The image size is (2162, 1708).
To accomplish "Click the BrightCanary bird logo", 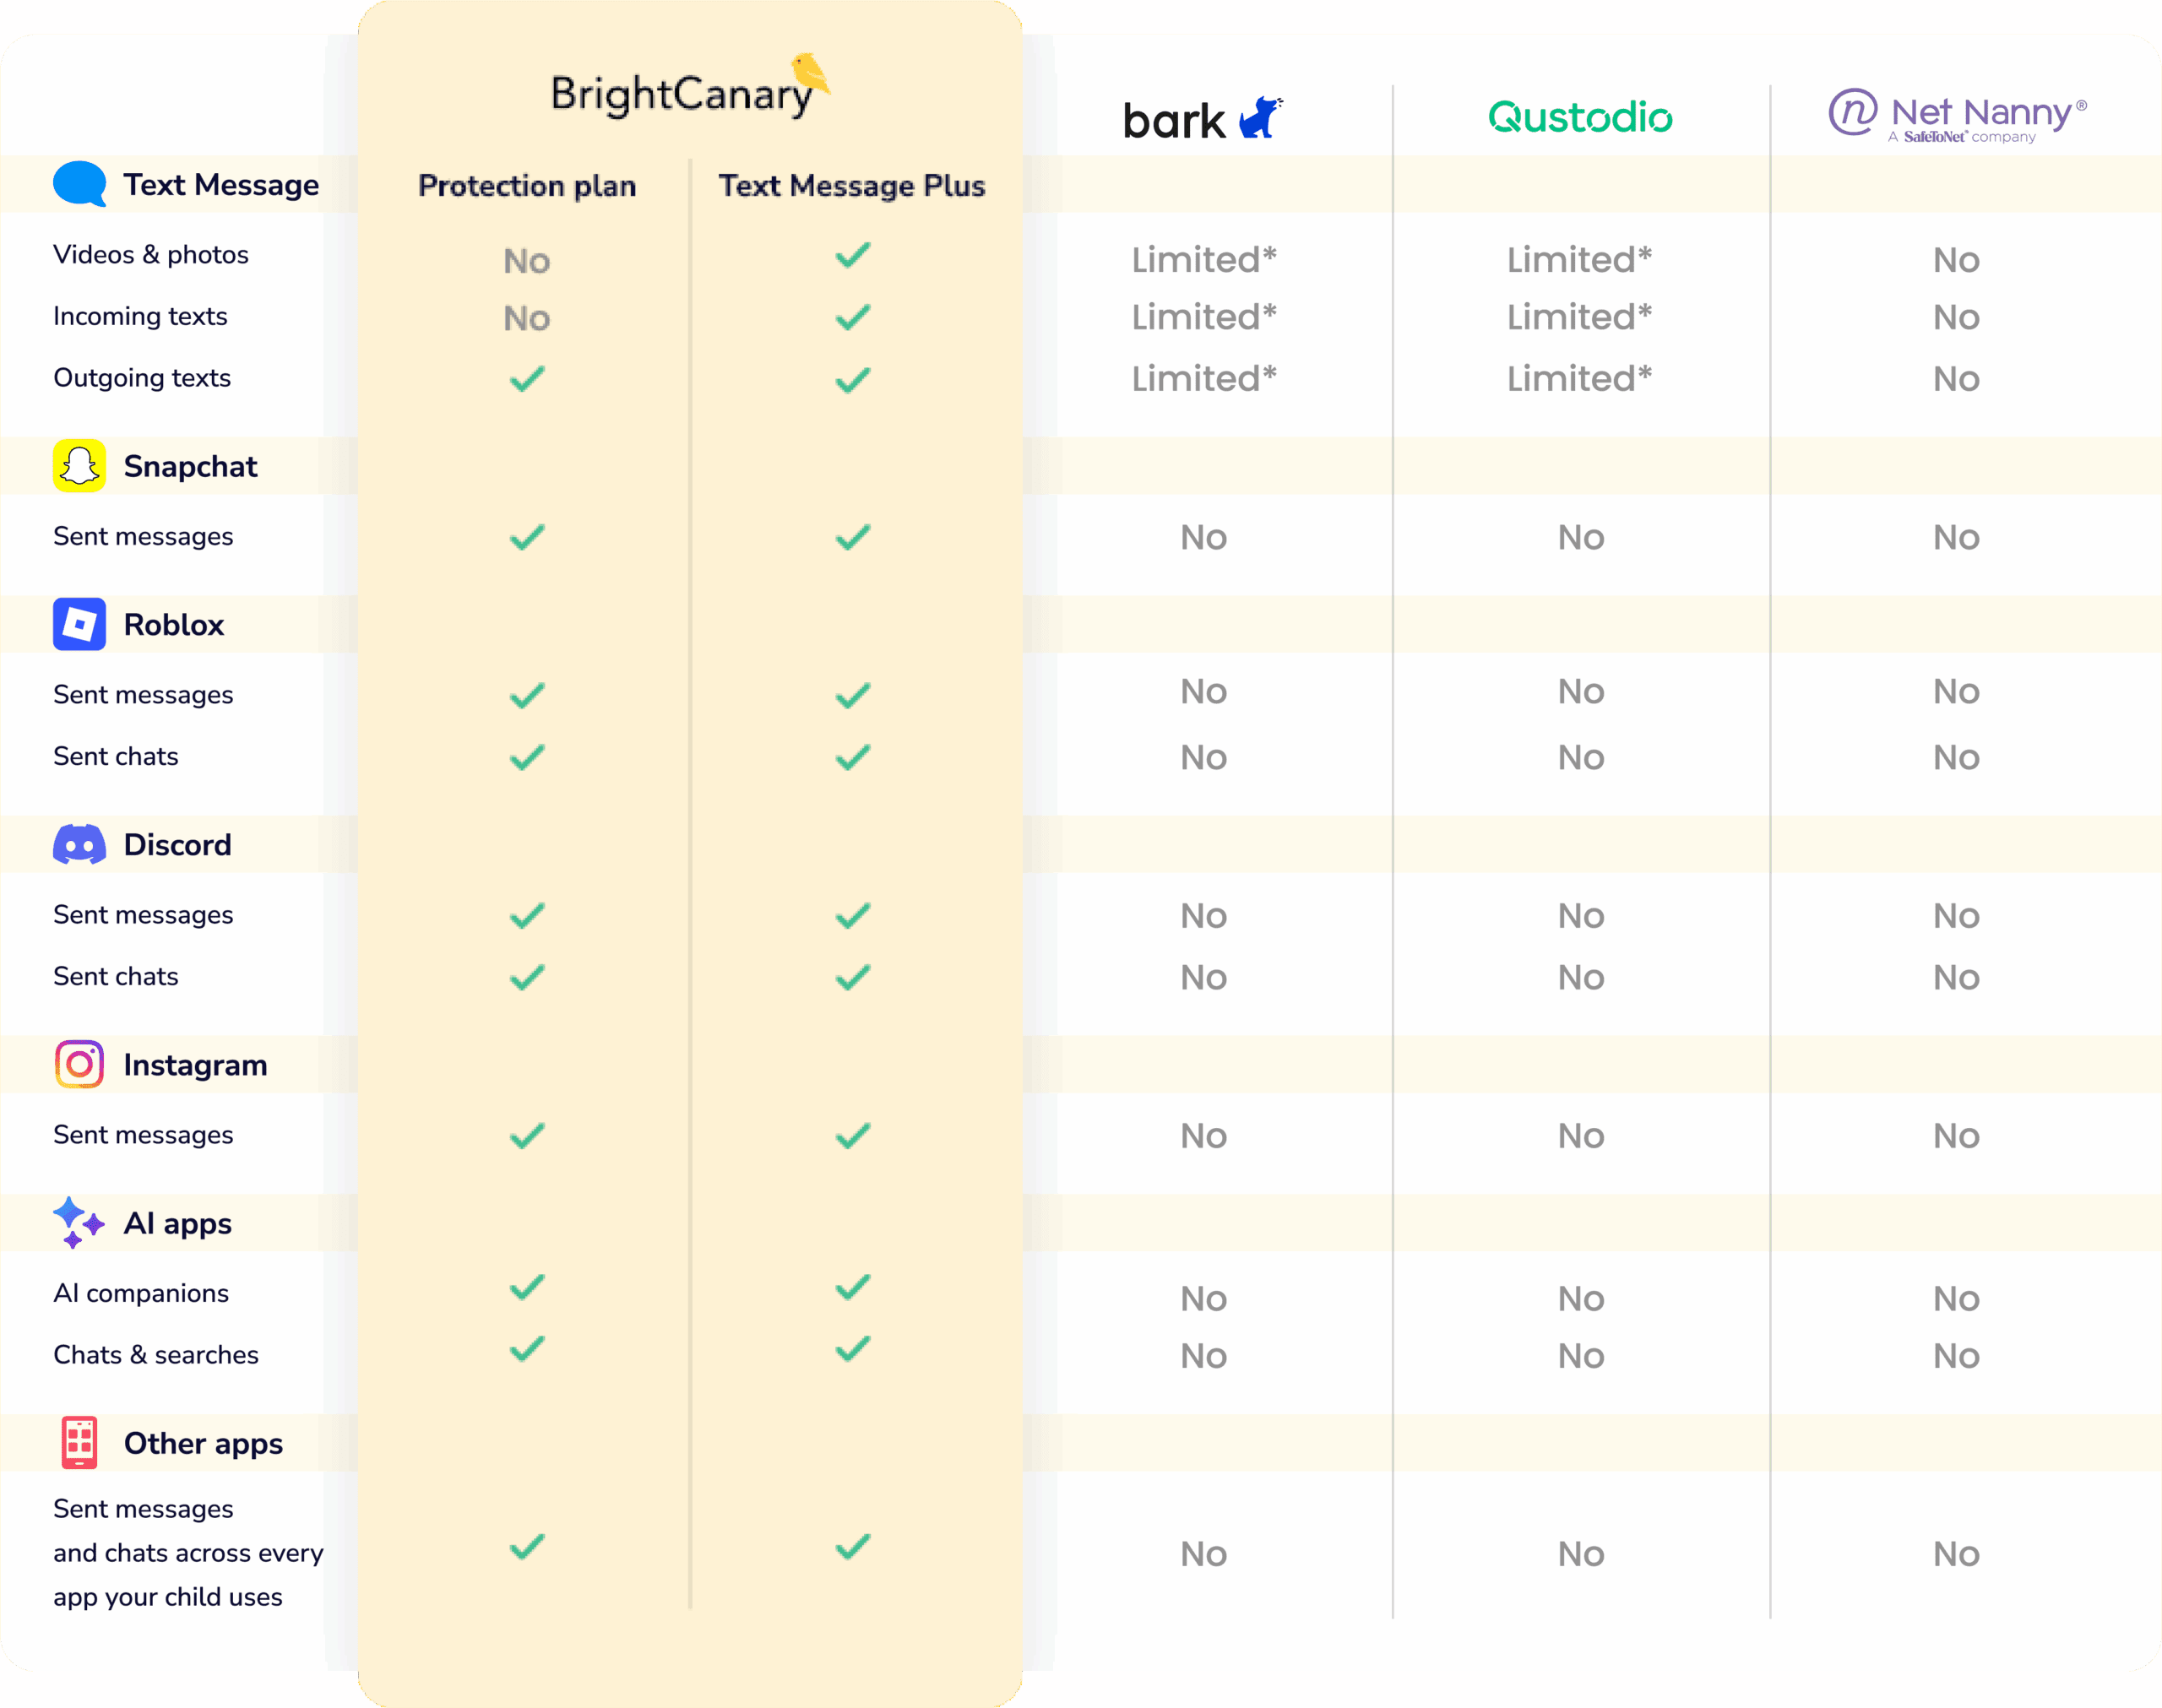I will click(x=810, y=74).
